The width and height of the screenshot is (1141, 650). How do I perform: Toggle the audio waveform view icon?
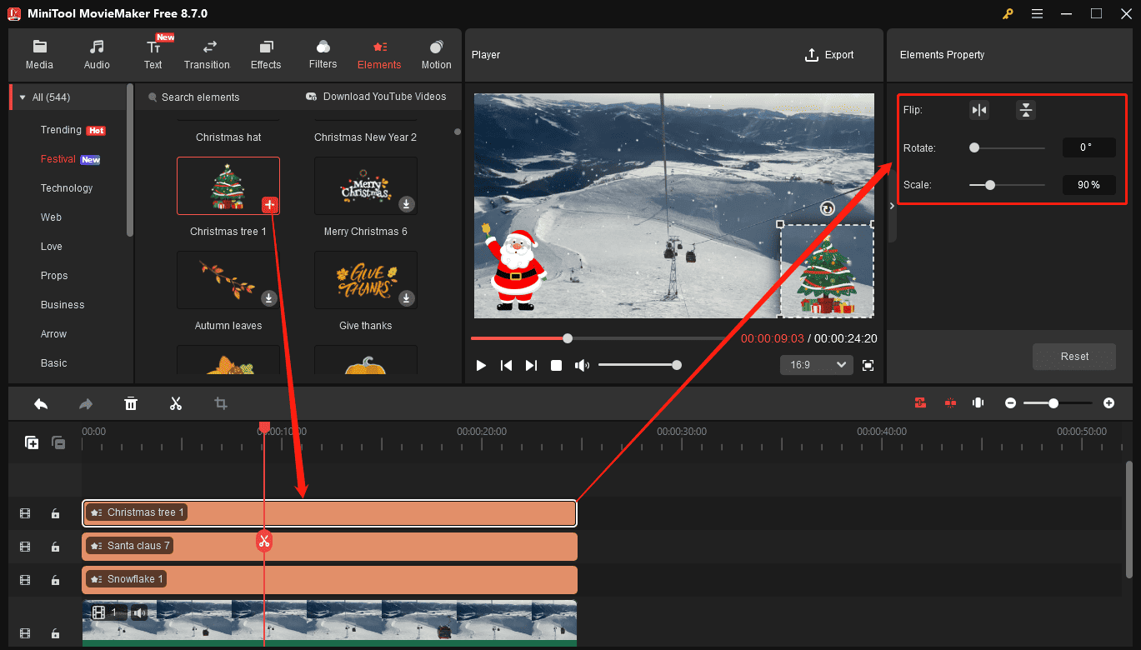[978, 402]
